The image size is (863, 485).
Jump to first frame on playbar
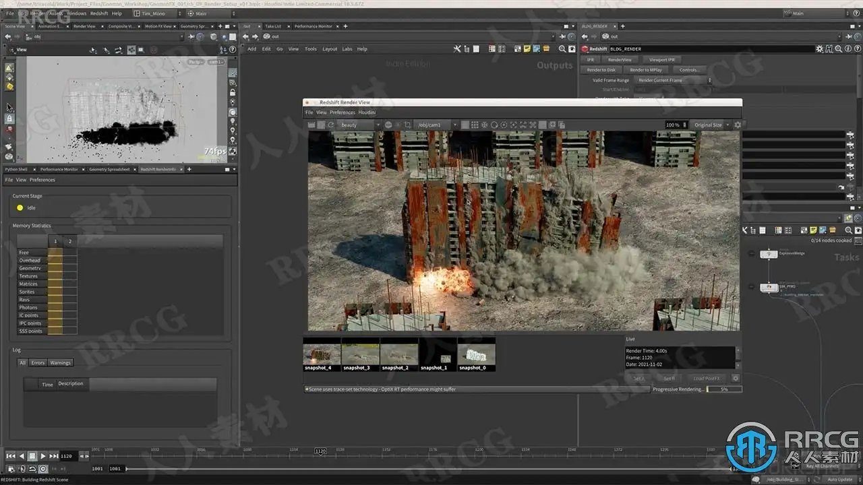coord(10,456)
